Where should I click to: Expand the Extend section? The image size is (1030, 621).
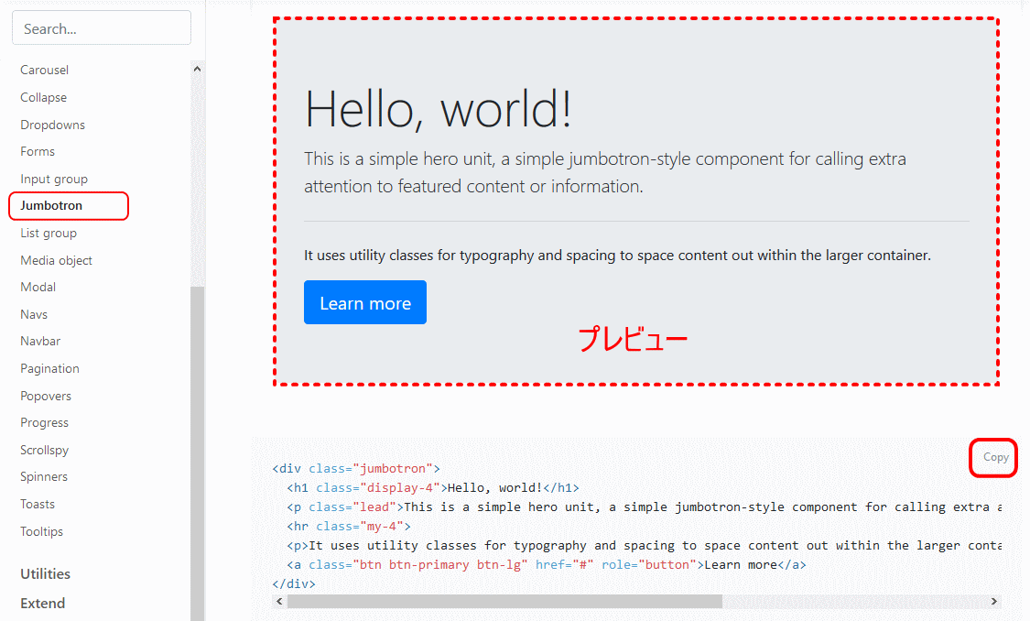43,604
